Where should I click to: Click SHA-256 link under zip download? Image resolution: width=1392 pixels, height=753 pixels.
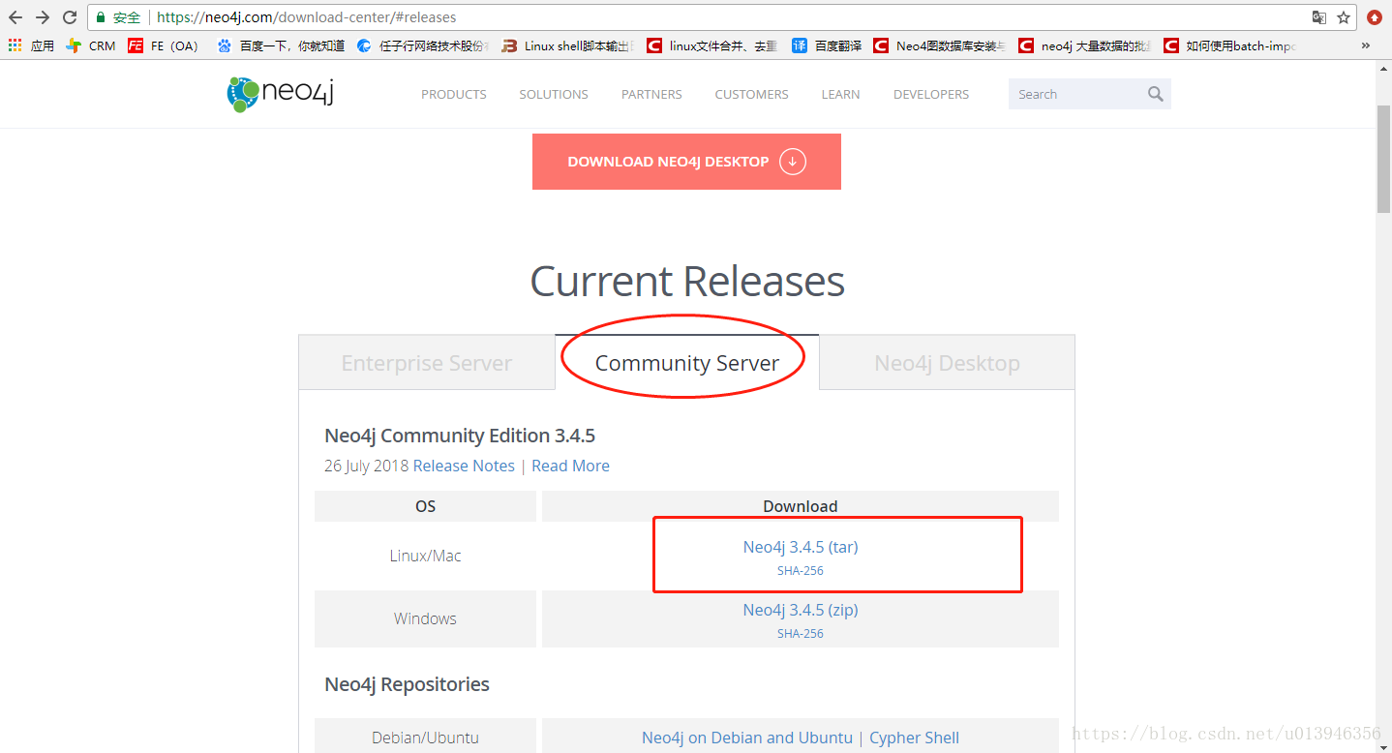pyautogui.click(x=801, y=634)
